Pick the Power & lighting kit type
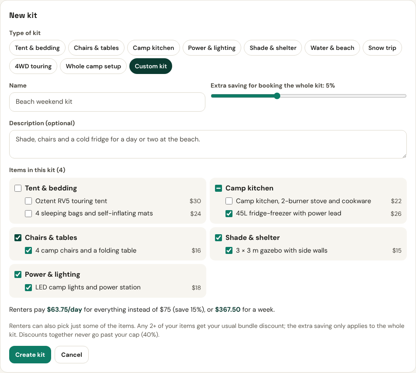The width and height of the screenshot is (416, 373). tap(211, 48)
